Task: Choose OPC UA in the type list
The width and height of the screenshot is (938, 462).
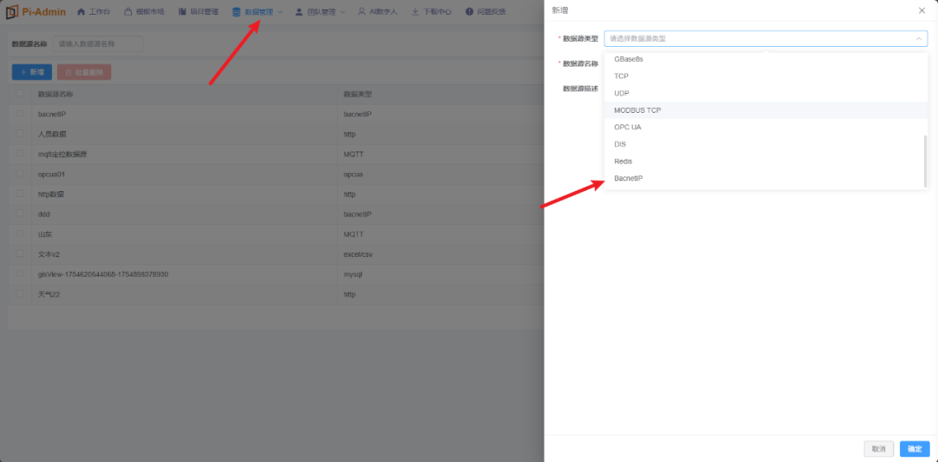Action: coord(766,127)
